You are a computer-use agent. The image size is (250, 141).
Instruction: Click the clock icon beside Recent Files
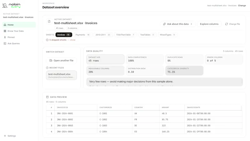click(47, 68)
